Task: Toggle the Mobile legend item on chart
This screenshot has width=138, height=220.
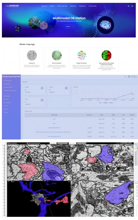Action: pyautogui.click(x=105, y=103)
